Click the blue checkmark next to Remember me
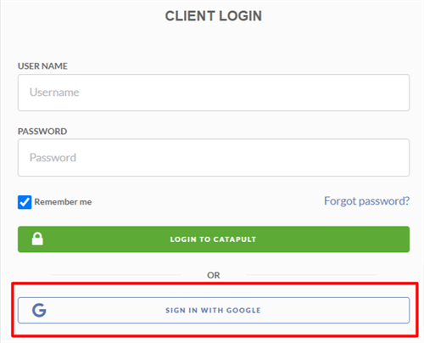 tap(25, 202)
